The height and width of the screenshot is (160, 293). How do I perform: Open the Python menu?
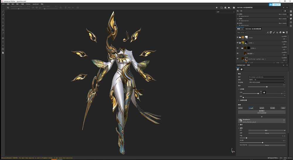28,4
